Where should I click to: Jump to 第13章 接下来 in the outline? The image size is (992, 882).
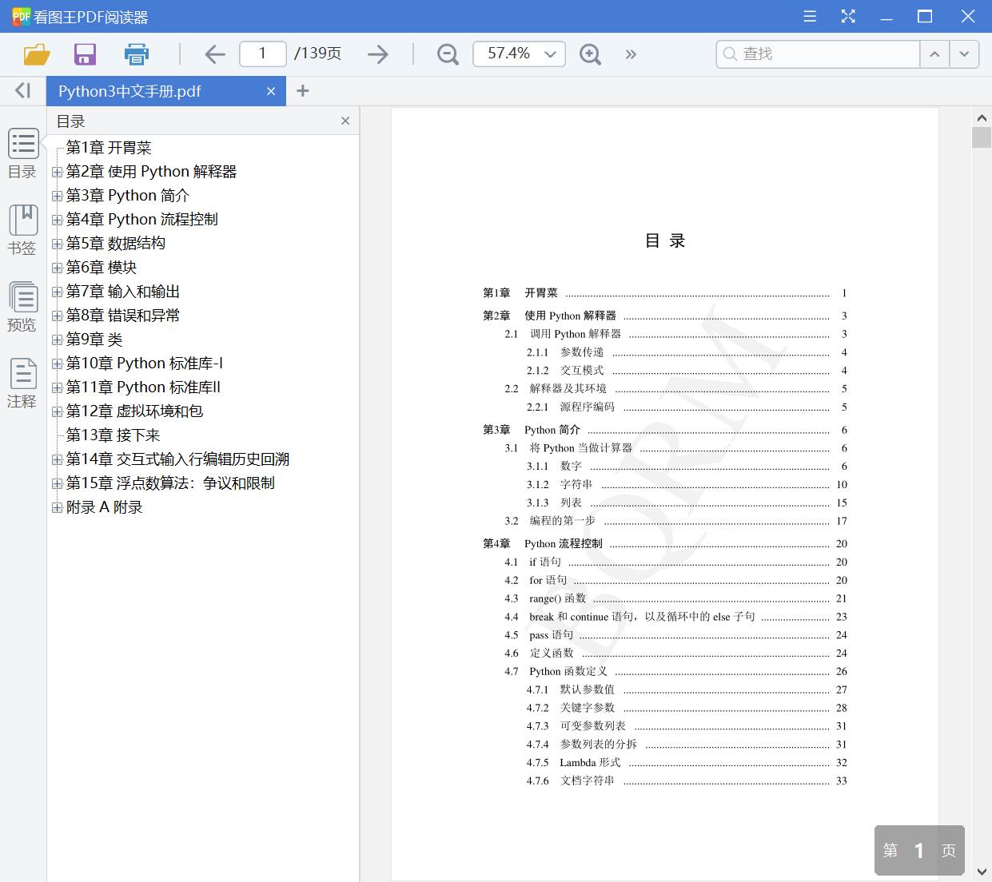pyautogui.click(x=113, y=435)
